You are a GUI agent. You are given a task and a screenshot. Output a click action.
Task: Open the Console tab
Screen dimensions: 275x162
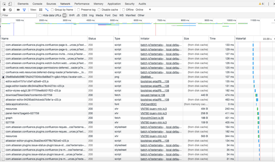coord(37,4)
